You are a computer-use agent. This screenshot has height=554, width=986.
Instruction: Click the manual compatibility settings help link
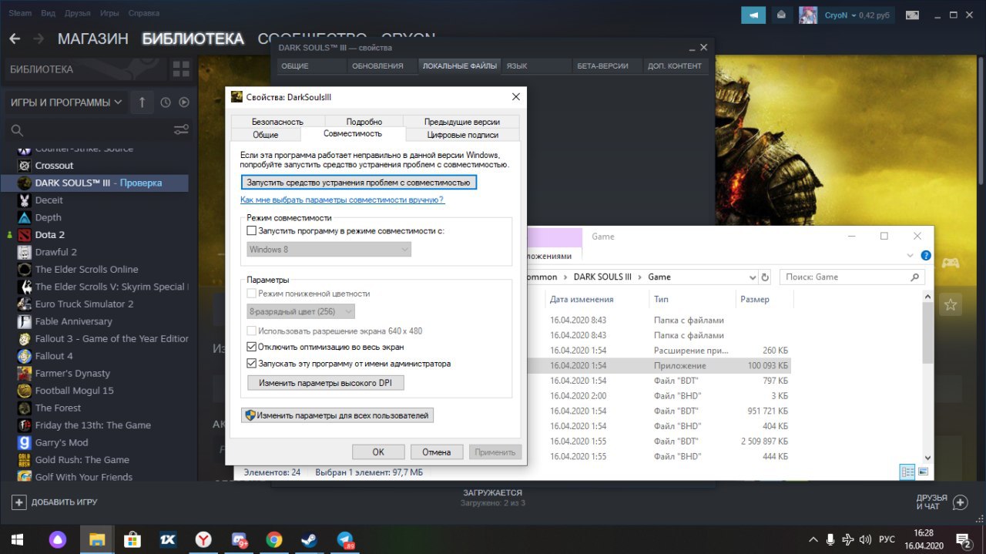[x=342, y=200]
